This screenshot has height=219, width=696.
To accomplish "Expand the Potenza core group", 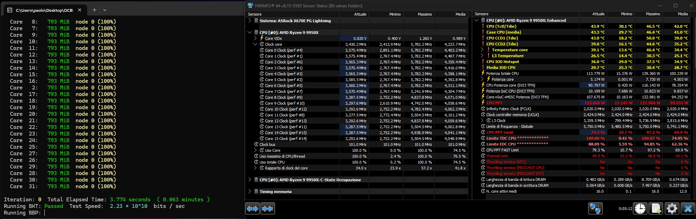I will (x=482, y=79).
